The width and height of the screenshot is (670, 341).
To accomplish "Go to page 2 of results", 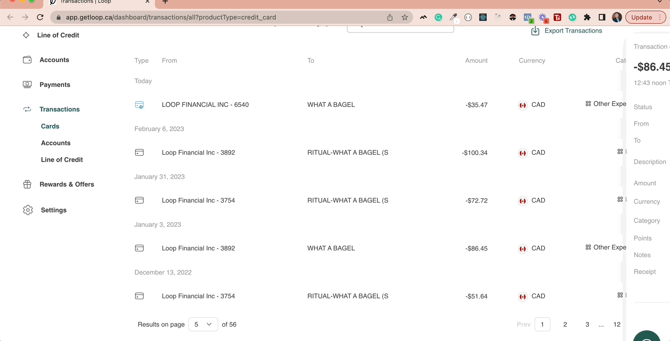I will pos(565,324).
